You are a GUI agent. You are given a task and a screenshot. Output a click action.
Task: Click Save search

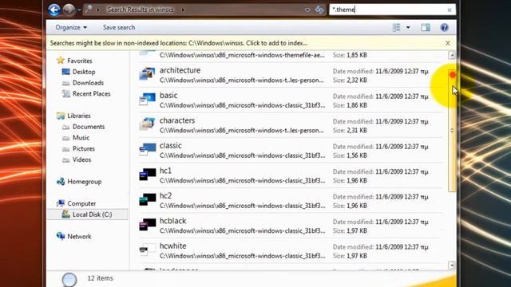tap(119, 27)
